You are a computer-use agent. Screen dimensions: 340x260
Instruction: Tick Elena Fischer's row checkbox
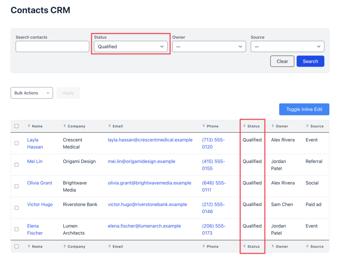pos(17,229)
